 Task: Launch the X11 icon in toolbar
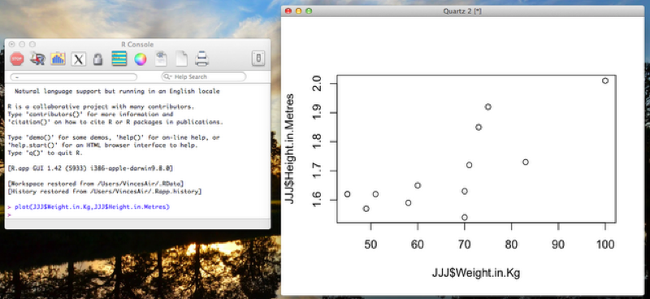[78, 59]
